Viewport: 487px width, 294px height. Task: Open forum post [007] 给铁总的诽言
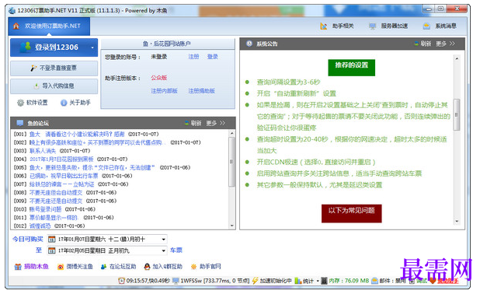click(x=61, y=184)
